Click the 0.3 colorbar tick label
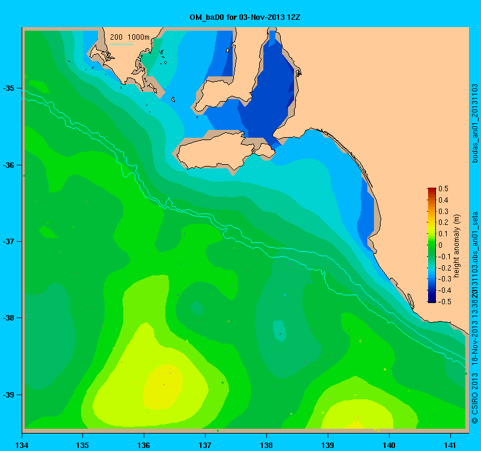481x451 pixels. [443, 212]
